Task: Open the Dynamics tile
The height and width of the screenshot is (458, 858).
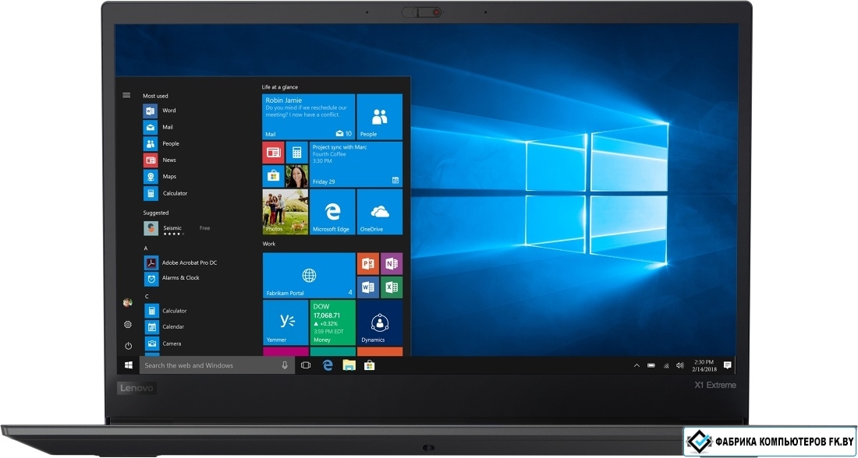Action: tap(380, 322)
